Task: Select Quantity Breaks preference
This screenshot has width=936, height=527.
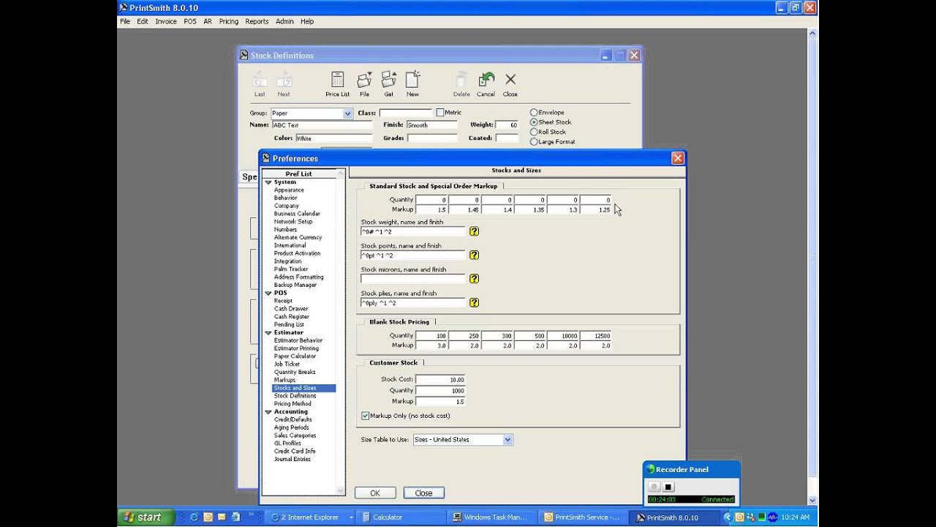Action: [x=295, y=372]
